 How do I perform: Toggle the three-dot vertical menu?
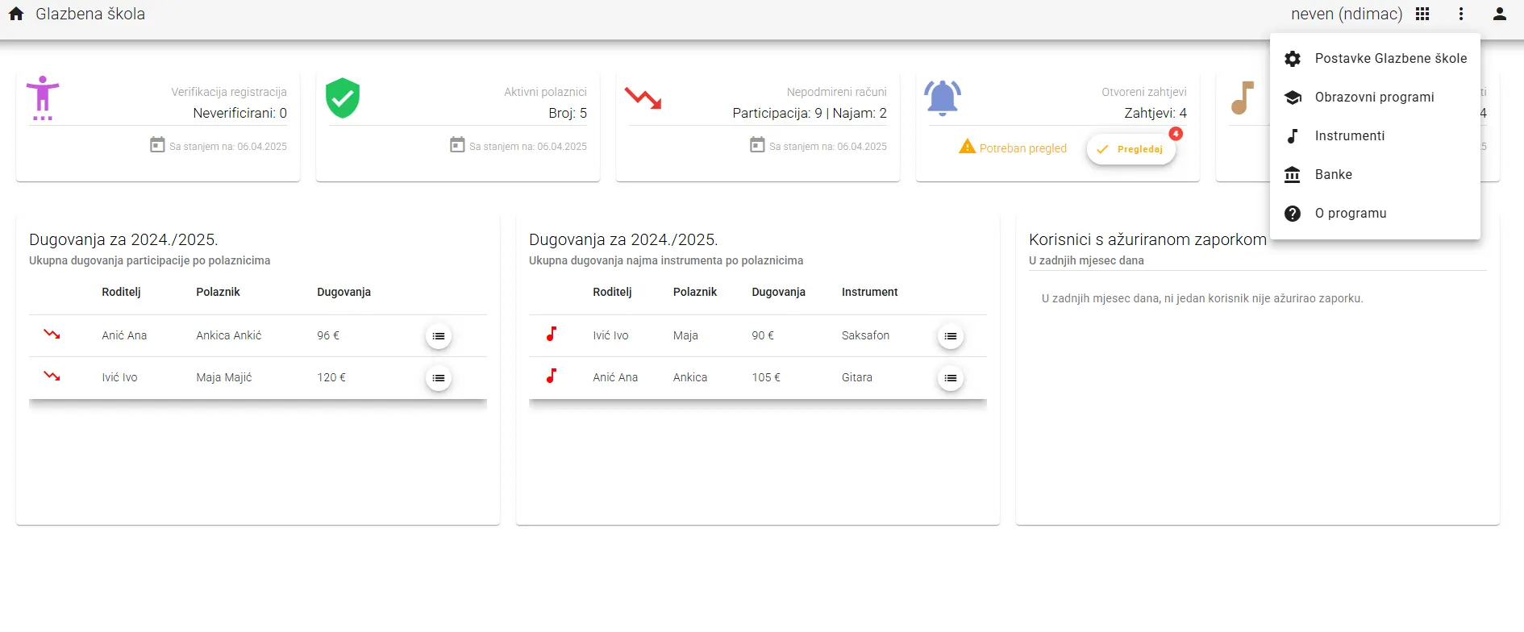coord(1460,14)
